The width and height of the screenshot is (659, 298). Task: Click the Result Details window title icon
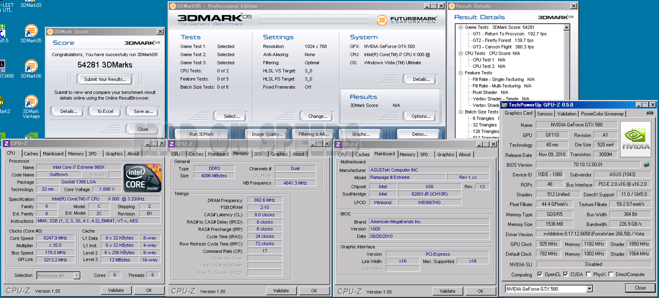[452, 6]
